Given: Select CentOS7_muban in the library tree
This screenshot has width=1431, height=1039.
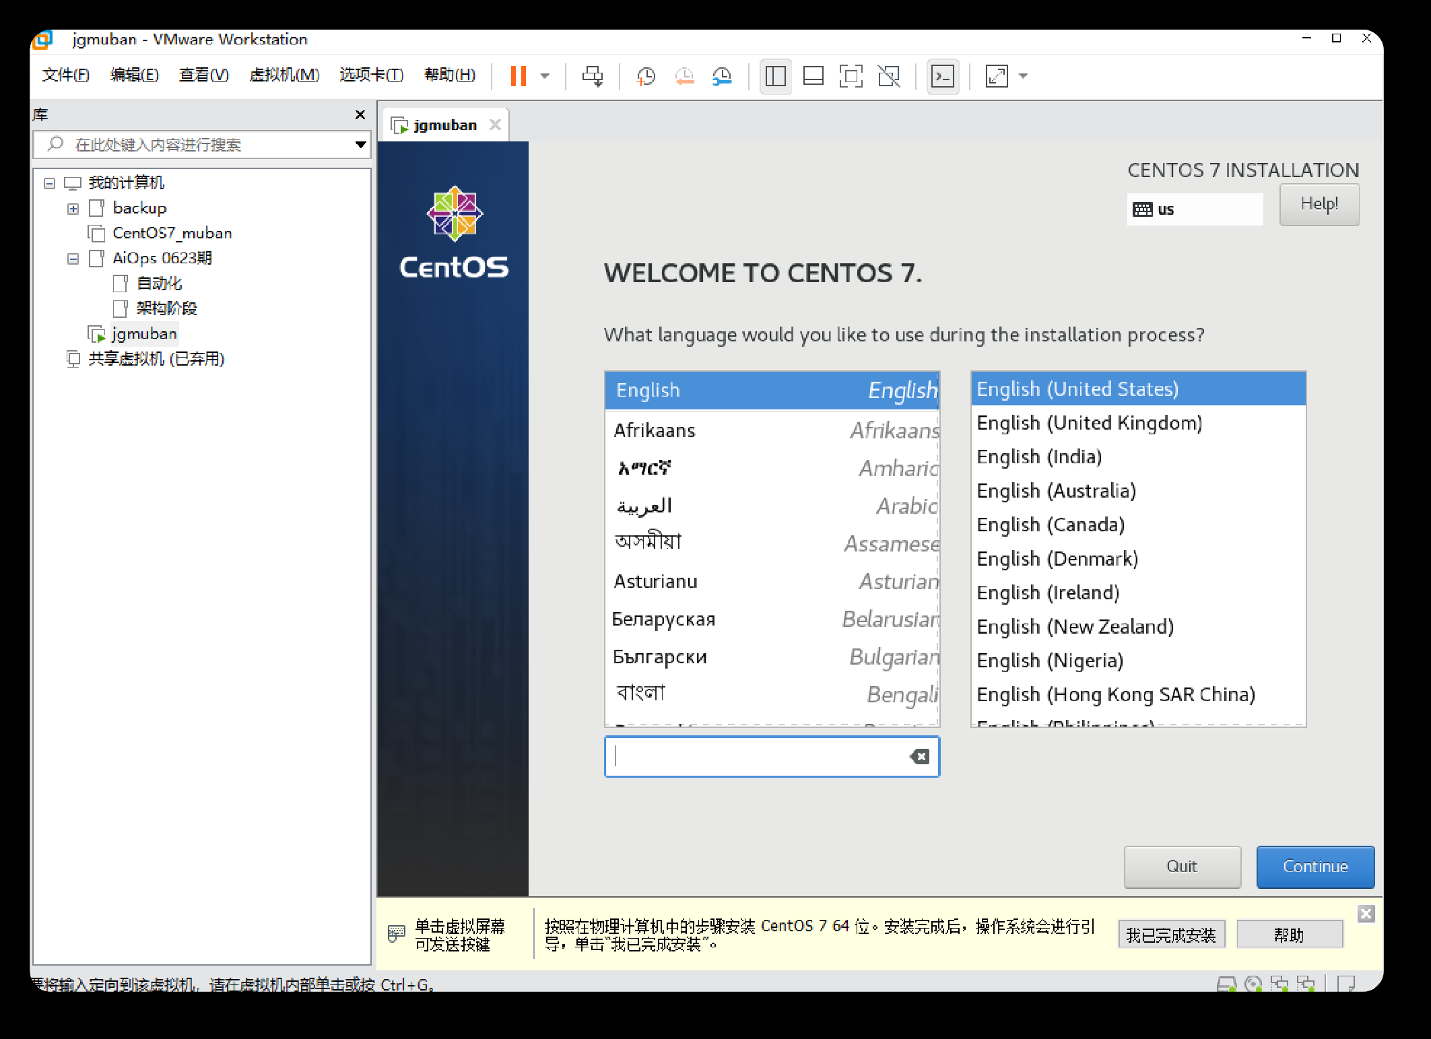Looking at the screenshot, I should [172, 234].
